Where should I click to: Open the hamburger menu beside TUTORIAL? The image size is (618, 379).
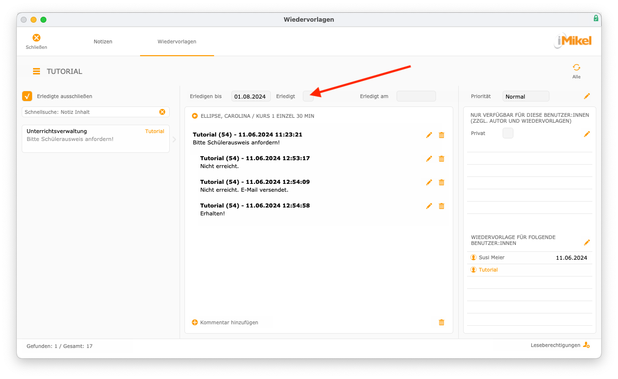36,71
